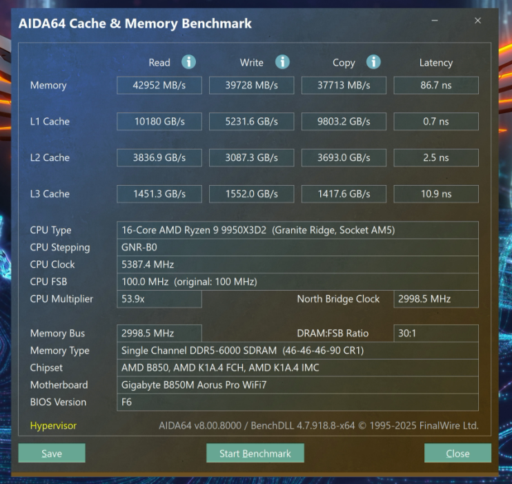Click the CPU Stepping field GNR-B0
The height and width of the screenshot is (484, 512).
point(298,247)
